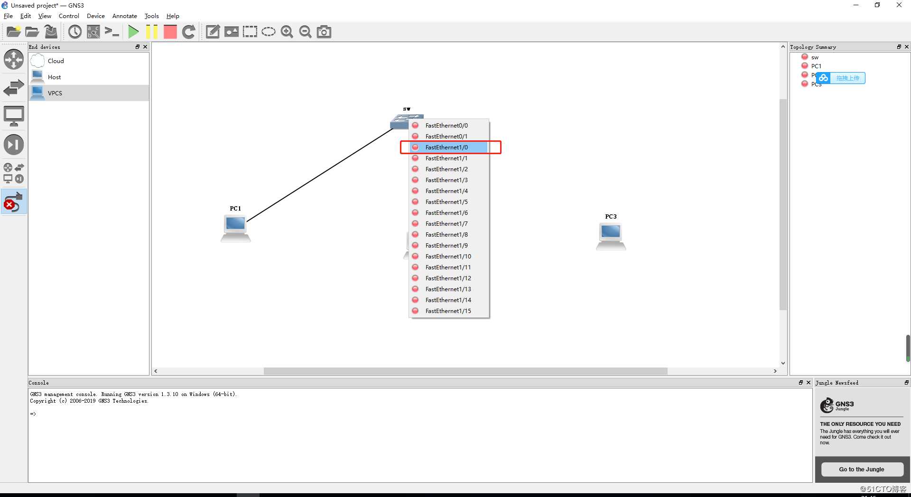Browse end devices monitor icon
This screenshot has width=911, height=497.
pos(14,116)
